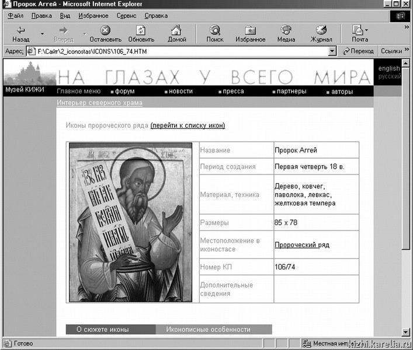This screenshot has width=413, height=350.
Task: Click the Переход go button
Action: click(x=358, y=51)
